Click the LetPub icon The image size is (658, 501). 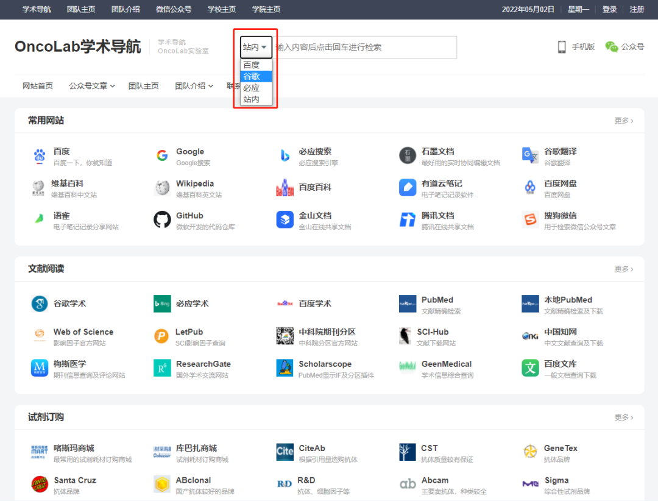click(x=161, y=336)
